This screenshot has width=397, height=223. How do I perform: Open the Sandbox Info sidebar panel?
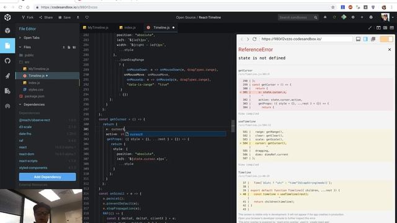pos(7,30)
